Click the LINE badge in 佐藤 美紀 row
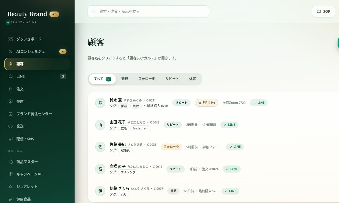 235,147
